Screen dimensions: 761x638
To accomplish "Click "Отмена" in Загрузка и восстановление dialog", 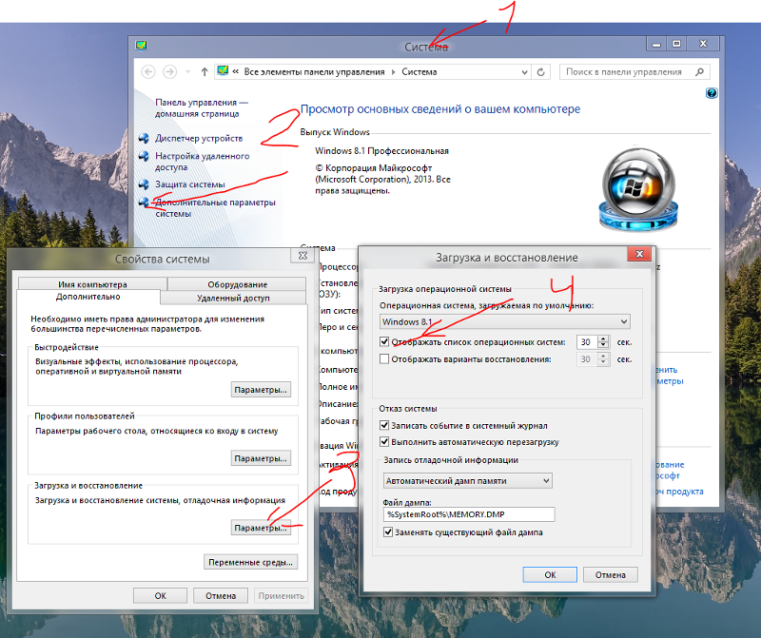I will [611, 575].
